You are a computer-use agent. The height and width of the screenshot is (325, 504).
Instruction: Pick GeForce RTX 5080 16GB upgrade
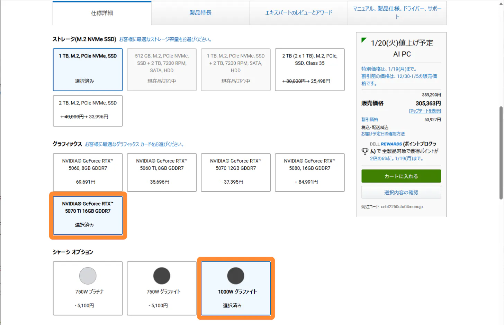309,172
